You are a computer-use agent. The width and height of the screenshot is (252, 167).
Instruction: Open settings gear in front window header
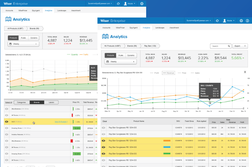(241, 21)
